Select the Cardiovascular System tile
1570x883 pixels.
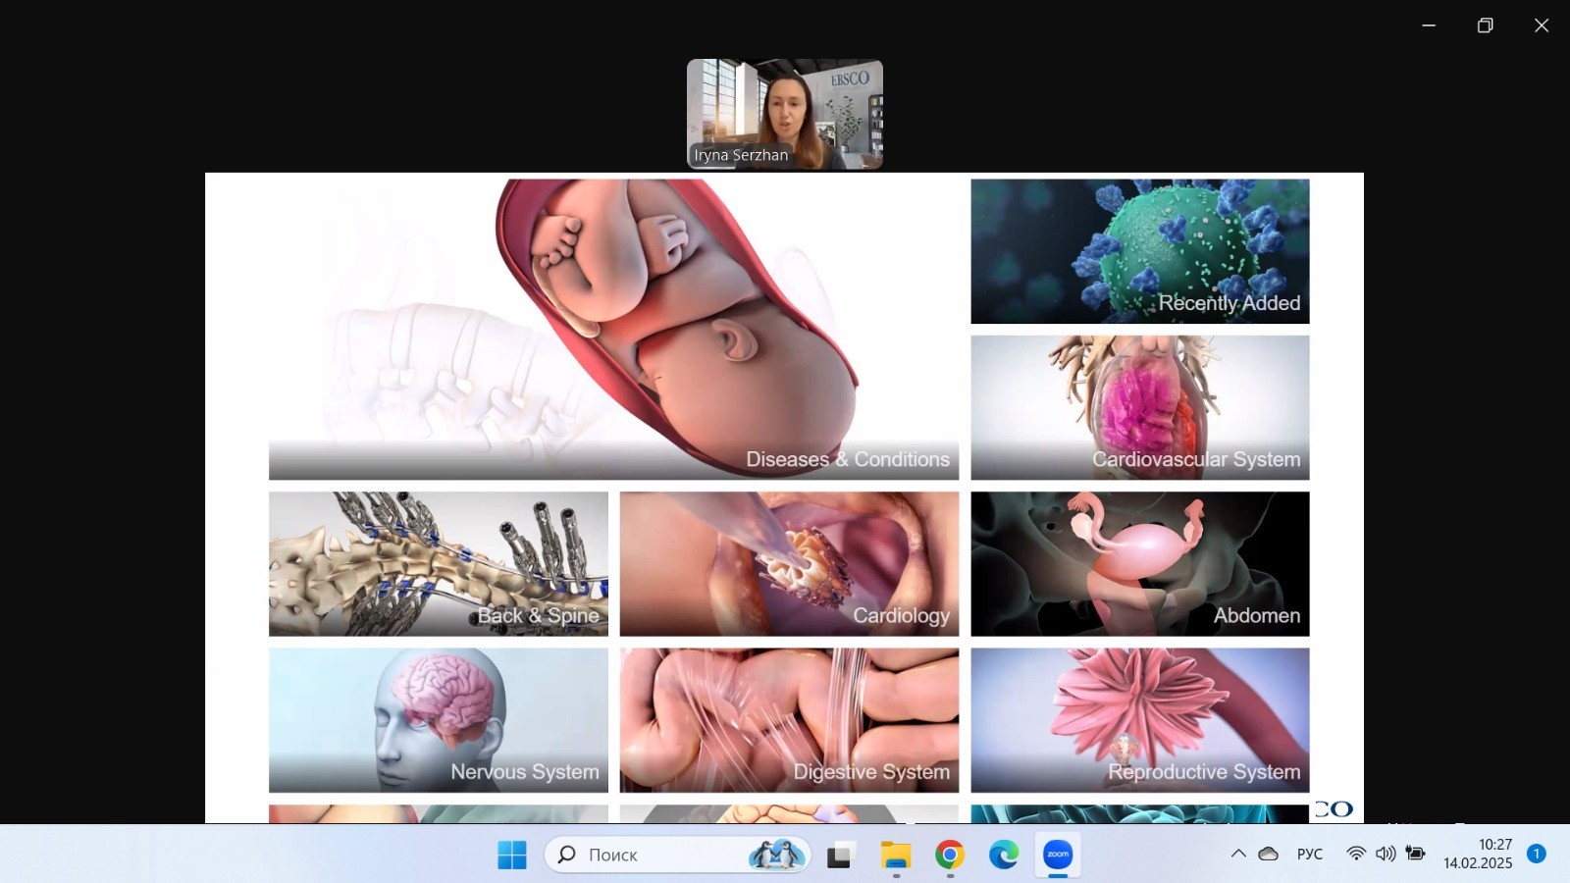coord(1139,407)
